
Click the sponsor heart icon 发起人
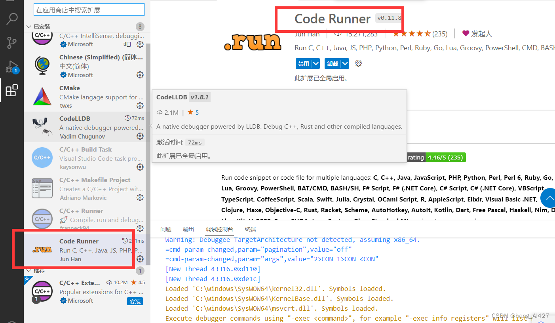pyautogui.click(x=466, y=34)
